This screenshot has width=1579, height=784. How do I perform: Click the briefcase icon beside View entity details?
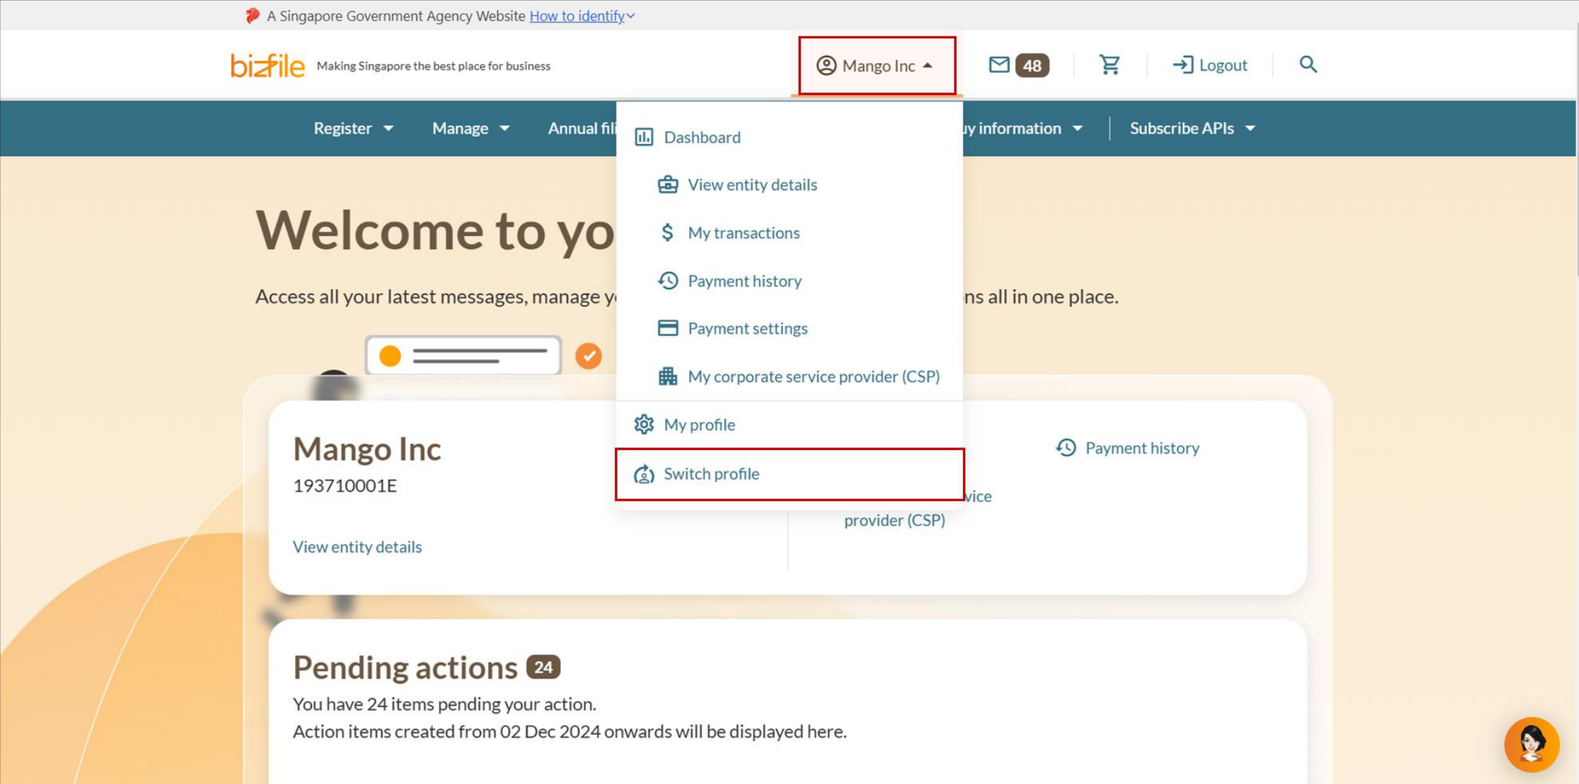pos(667,184)
